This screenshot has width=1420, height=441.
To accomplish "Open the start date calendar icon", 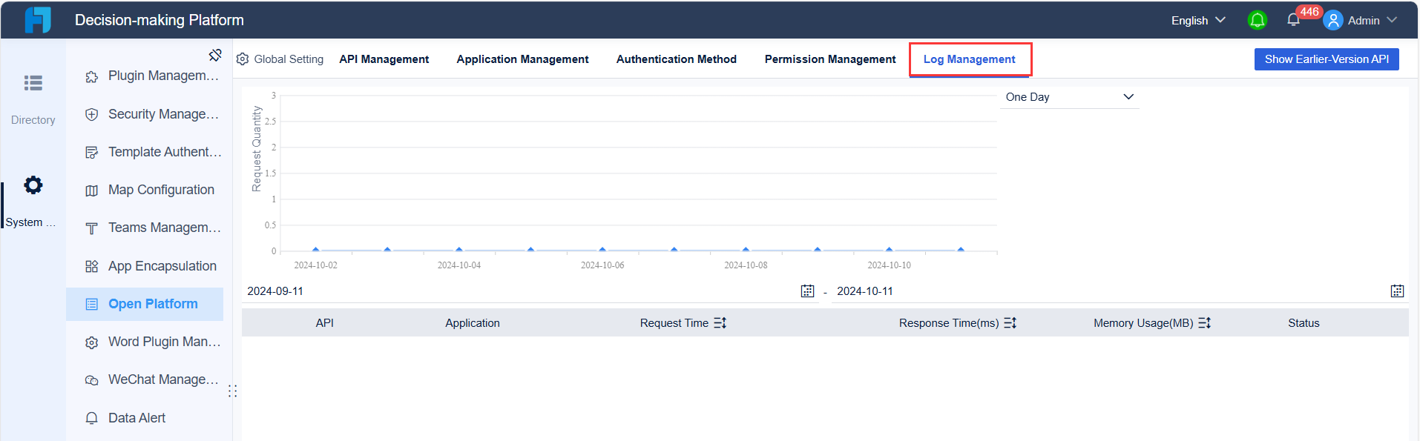I will [x=808, y=291].
